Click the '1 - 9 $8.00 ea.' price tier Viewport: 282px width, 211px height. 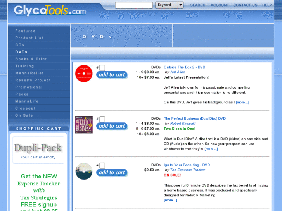(x=148, y=72)
